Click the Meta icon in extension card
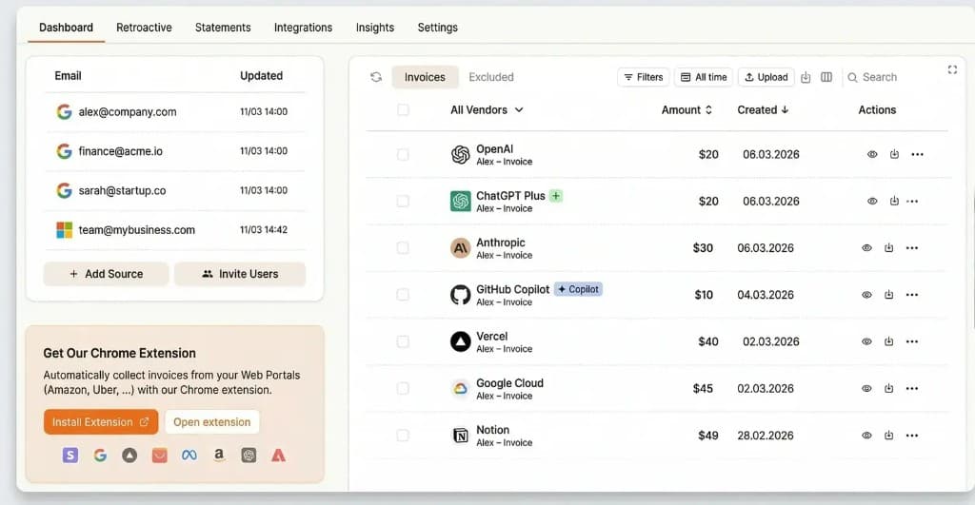The image size is (975, 505). (x=189, y=456)
